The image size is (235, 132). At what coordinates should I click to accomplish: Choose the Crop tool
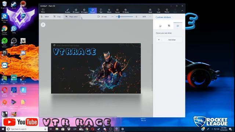coord(57,16)
